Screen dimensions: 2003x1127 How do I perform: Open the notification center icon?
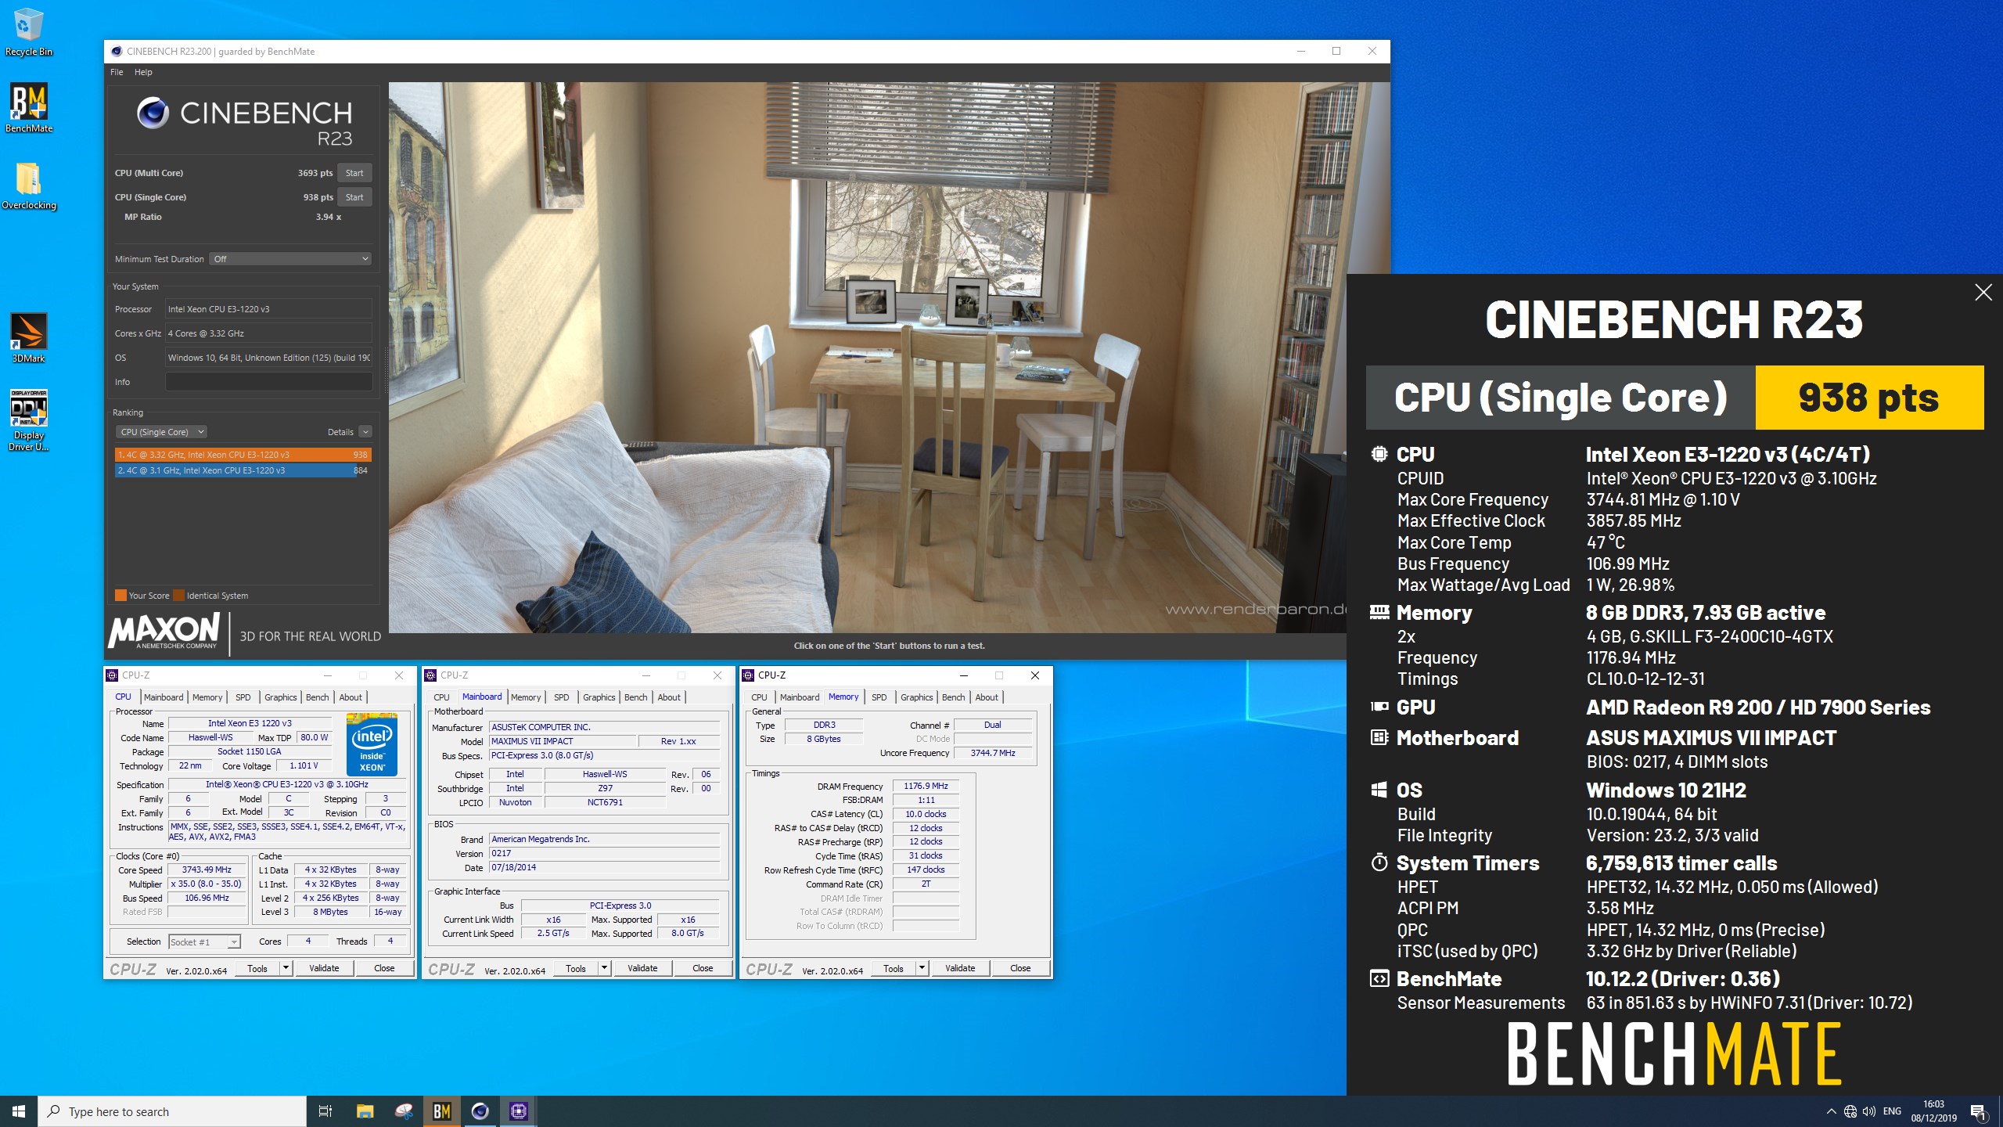pos(1978,1111)
